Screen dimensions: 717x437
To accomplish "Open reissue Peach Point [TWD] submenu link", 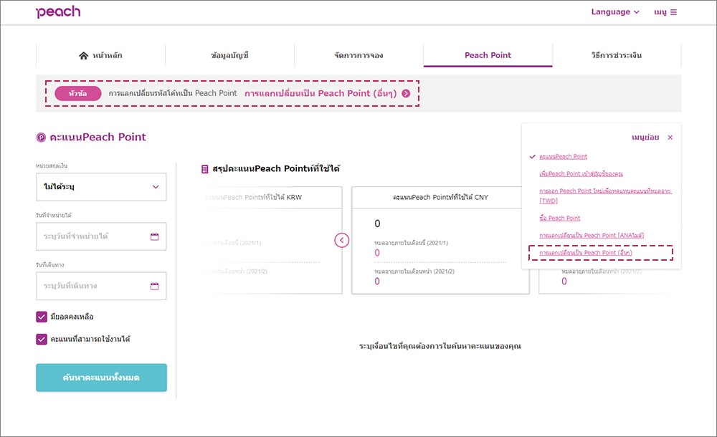I will click(x=605, y=196).
